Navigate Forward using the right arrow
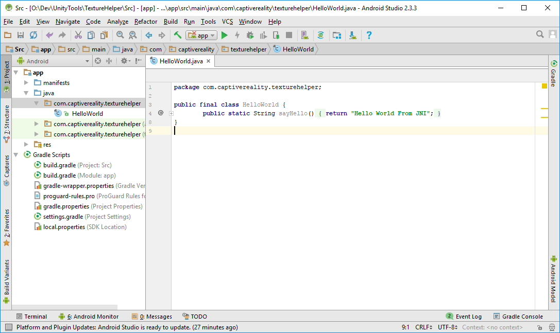 [162, 35]
